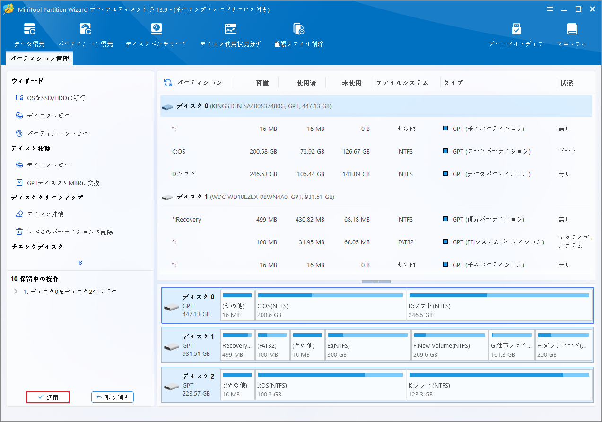Select J:OS(NTFS) block on Disk 2
The width and height of the screenshot is (602, 422).
[331, 385]
